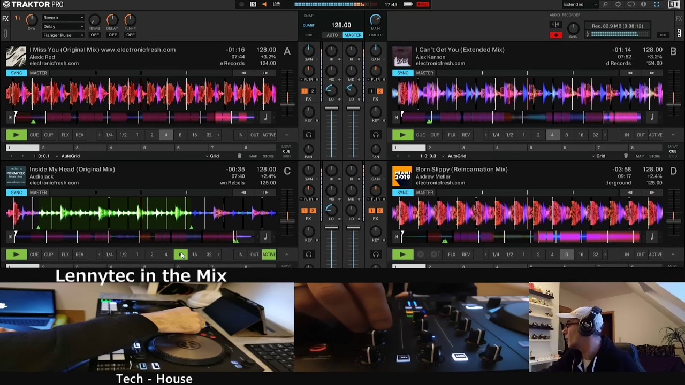Click the Native Instruments NI logo
Screen dimensions: 685x385
pyautogui.click(x=674, y=4)
